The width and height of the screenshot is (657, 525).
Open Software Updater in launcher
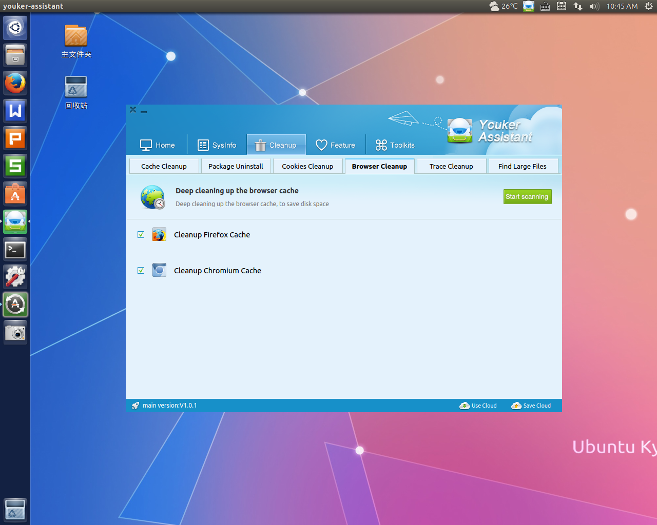[x=15, y=305]
